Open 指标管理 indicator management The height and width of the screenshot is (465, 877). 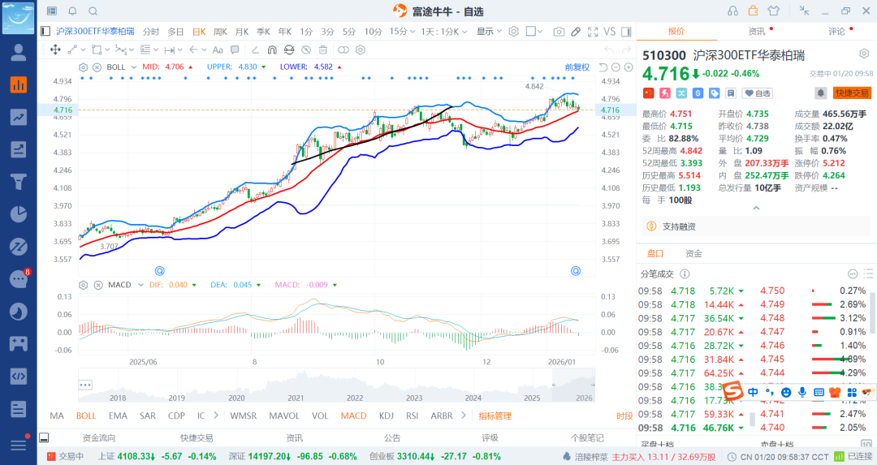[495, 415]
